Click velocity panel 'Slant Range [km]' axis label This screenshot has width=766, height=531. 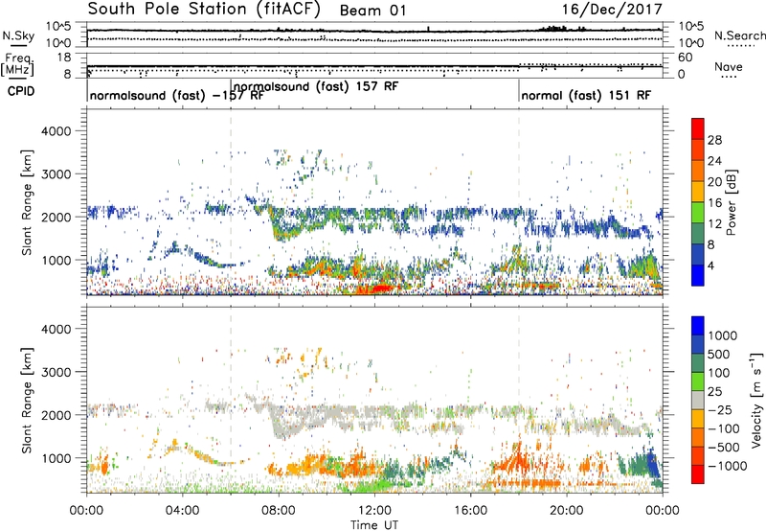pyautogui.click(x=27, y=400)
